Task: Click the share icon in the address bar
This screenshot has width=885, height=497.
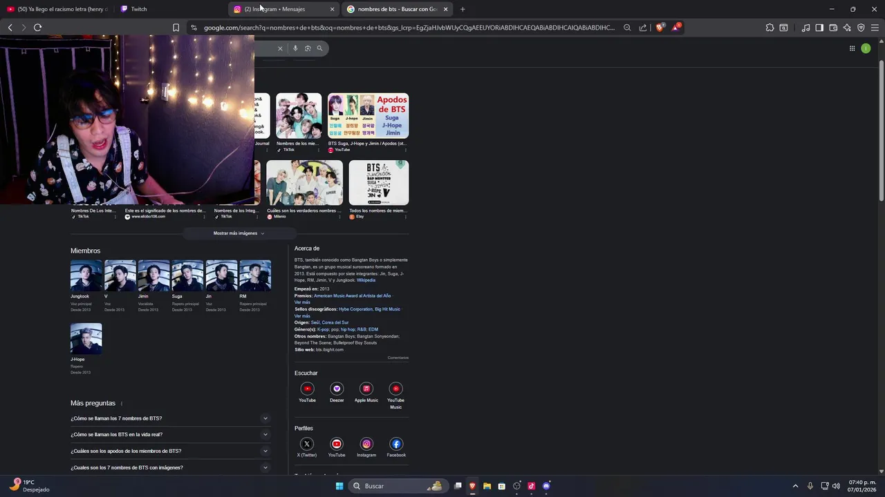Action: click(x=643, y=28)
